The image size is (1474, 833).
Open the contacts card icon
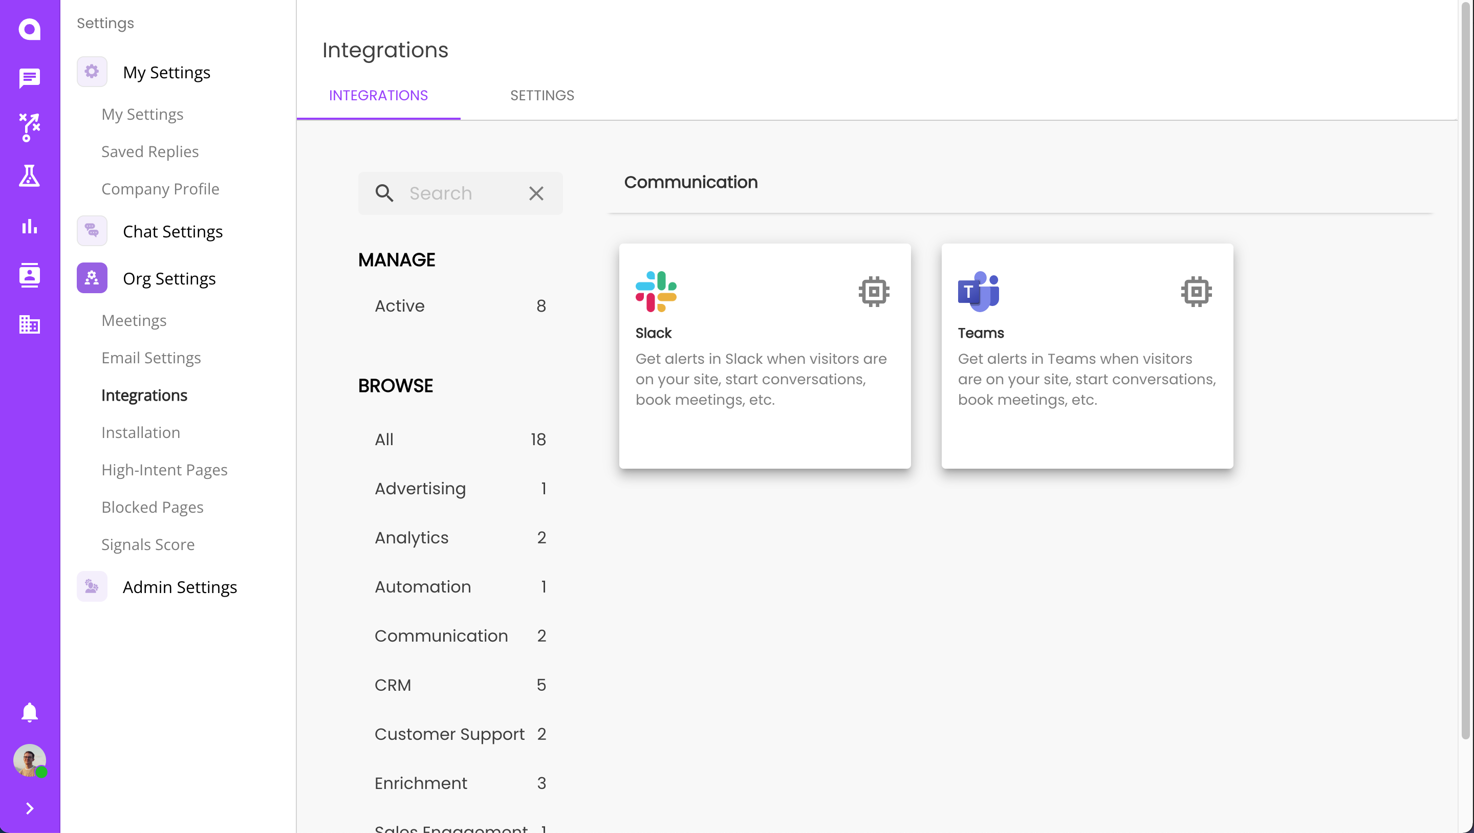tap(29, 275)
